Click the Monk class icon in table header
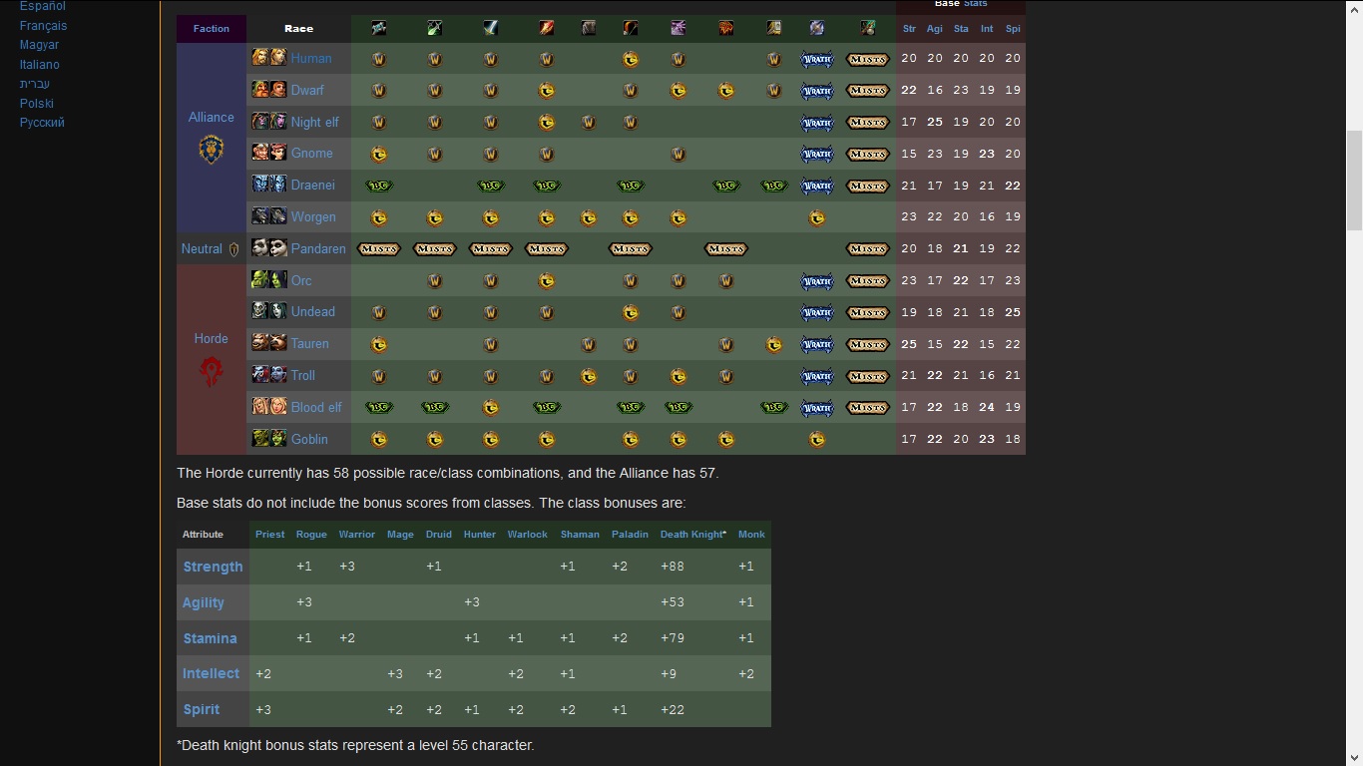The height and width of the screenshot is (766, 1363). click(x=867, y=28)
